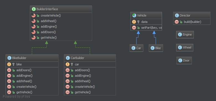The height and width of the screenshot is (101, 216).
Task: Select the BuilderInterface node title
Action: pyautogui.click(x=47, y=9)
